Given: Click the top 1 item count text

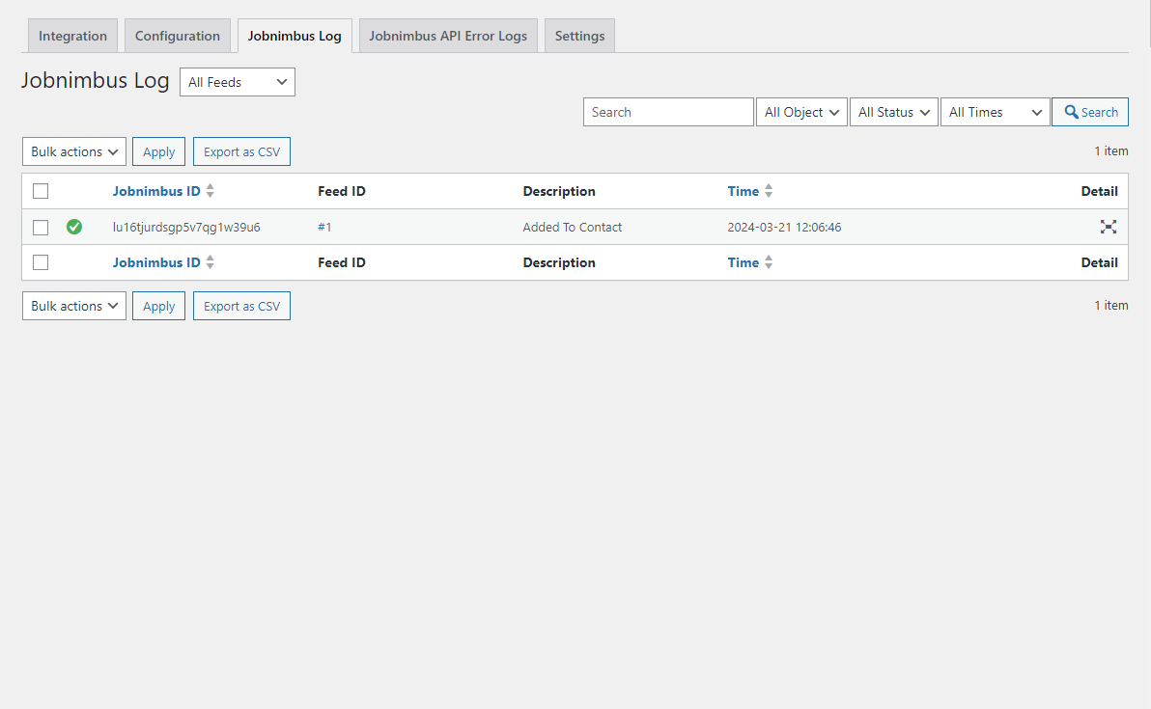Looking at the screenshot, I should pos(1110,151).
